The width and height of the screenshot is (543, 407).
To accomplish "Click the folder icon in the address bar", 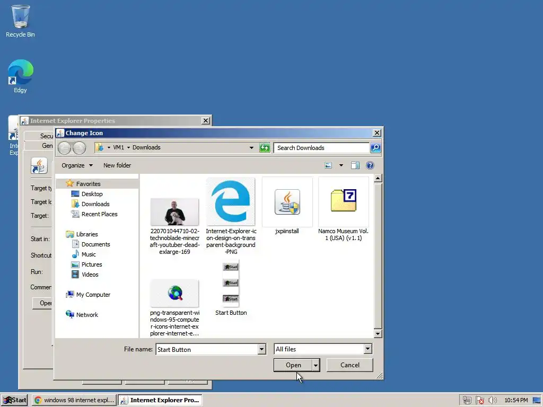I will (99, 147).
